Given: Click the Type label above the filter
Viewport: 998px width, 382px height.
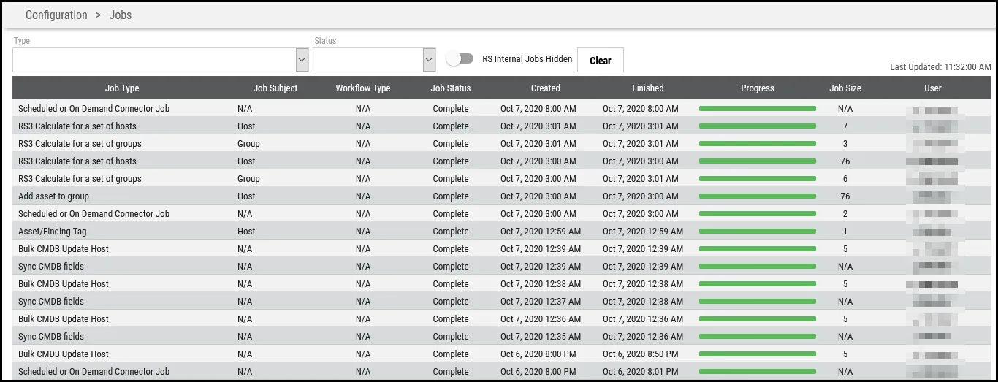Looking at the screenshot, I should [x=21, y=41].
